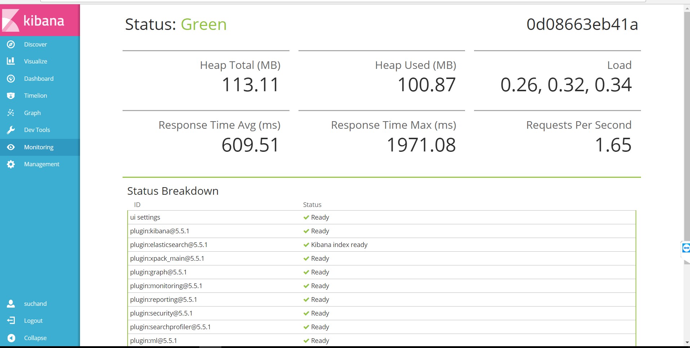Click the Kibana index ready status text
Viewport: 690px width, 348px height.
coord(339,245)
